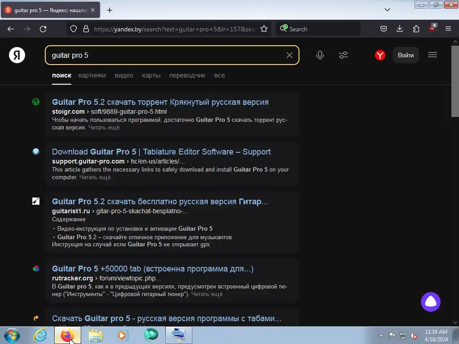
Task: Open the карты tab
Action: tap(151, 75)
